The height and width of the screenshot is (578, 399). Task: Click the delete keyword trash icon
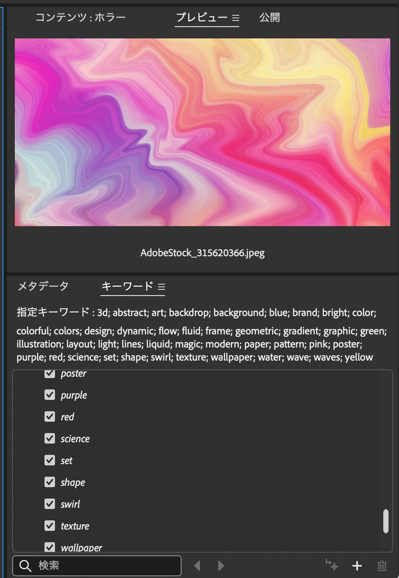(382, 566)
